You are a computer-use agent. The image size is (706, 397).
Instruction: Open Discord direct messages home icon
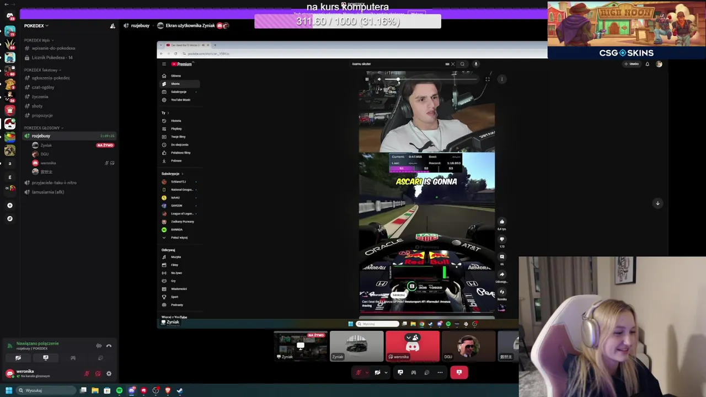[9, 15]
